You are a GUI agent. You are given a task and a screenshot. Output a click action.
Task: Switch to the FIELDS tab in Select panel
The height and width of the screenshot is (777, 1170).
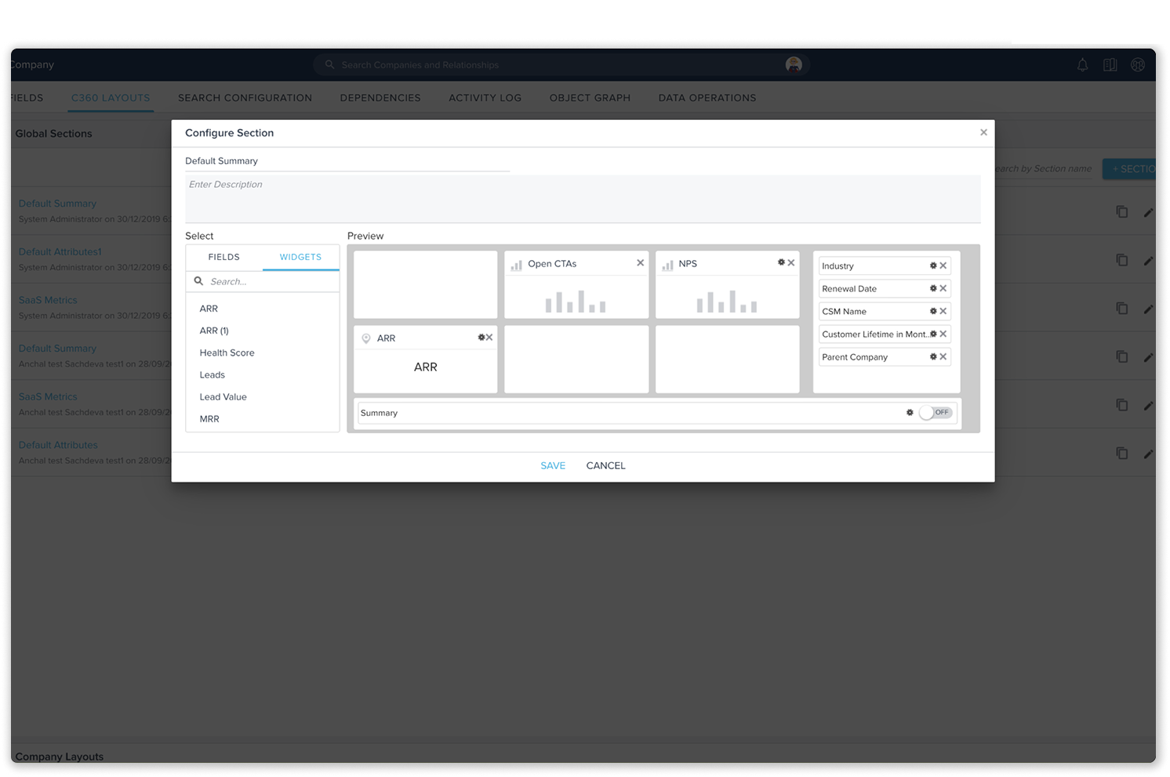pyautogui.click(x=224, y=257)
